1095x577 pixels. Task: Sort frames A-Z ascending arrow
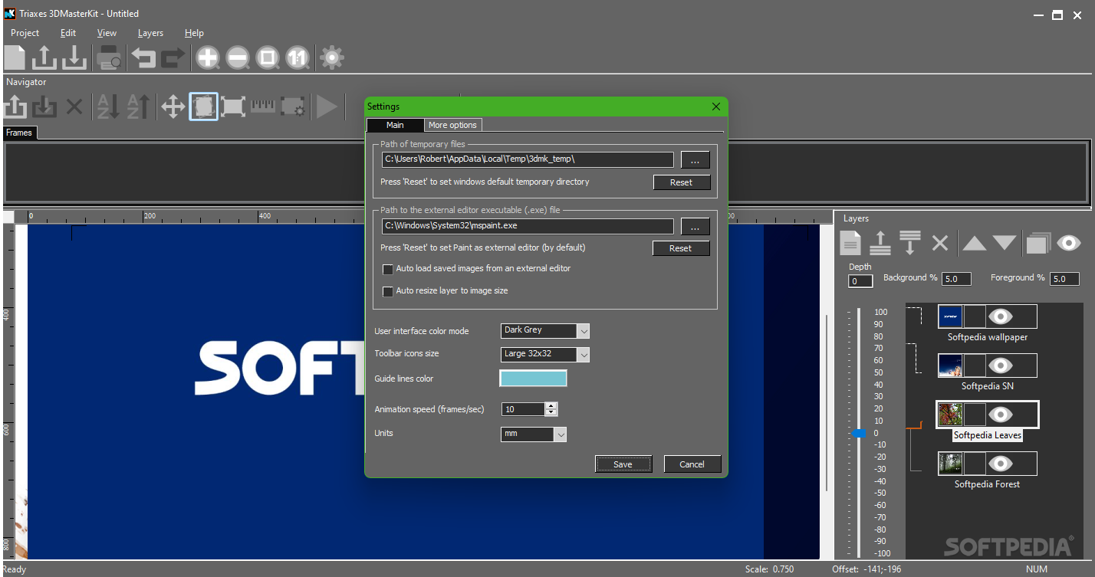pyautogui.click(x=138, y=107)
